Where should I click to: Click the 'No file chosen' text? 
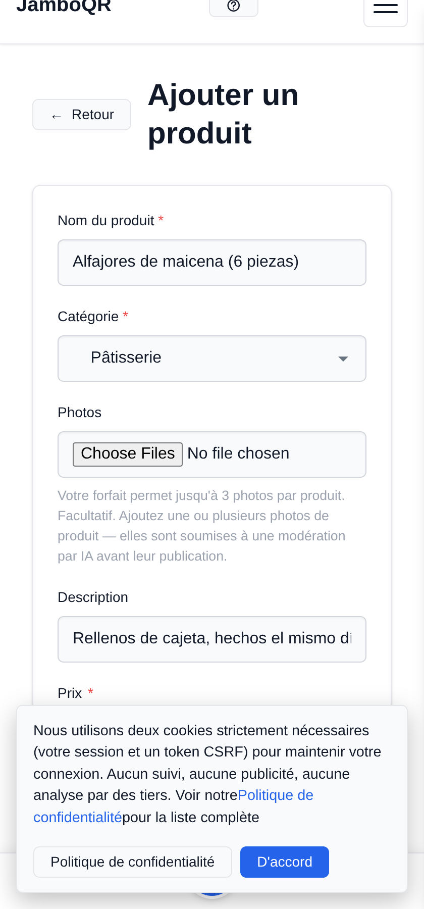coord(238,453)
